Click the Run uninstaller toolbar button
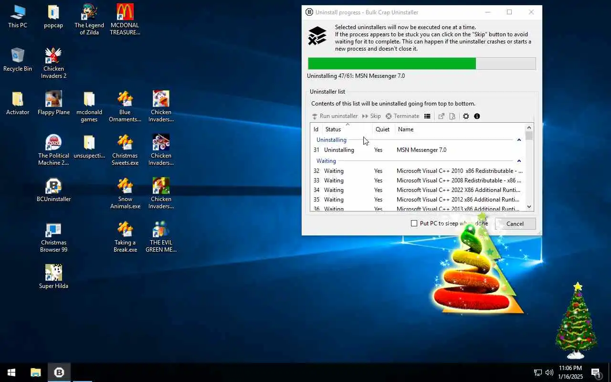This screenshot has height=382, width=611. (335, 116)
